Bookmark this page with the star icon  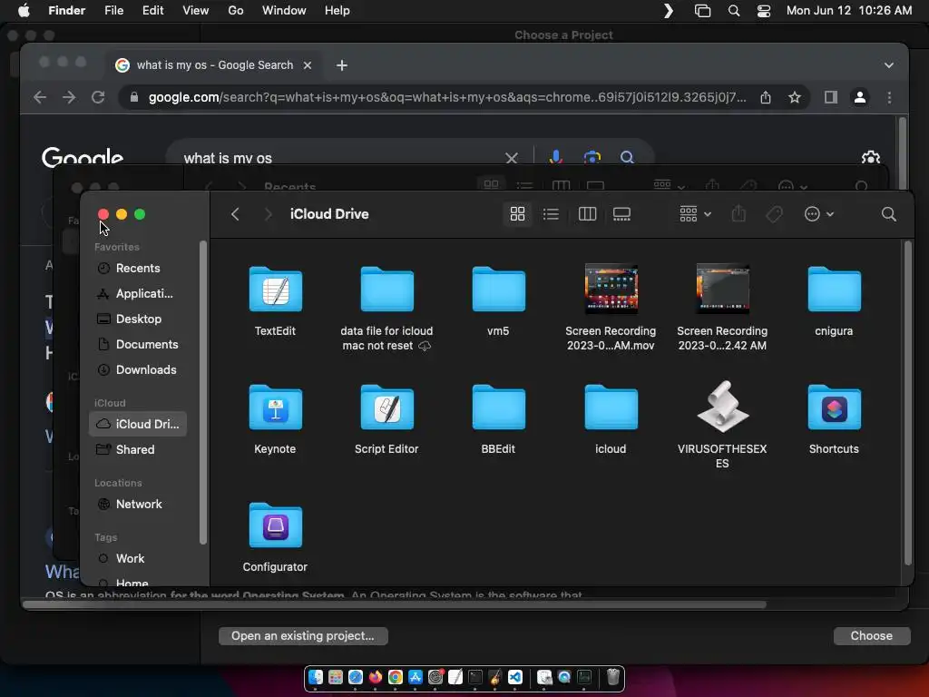[795, 97]
